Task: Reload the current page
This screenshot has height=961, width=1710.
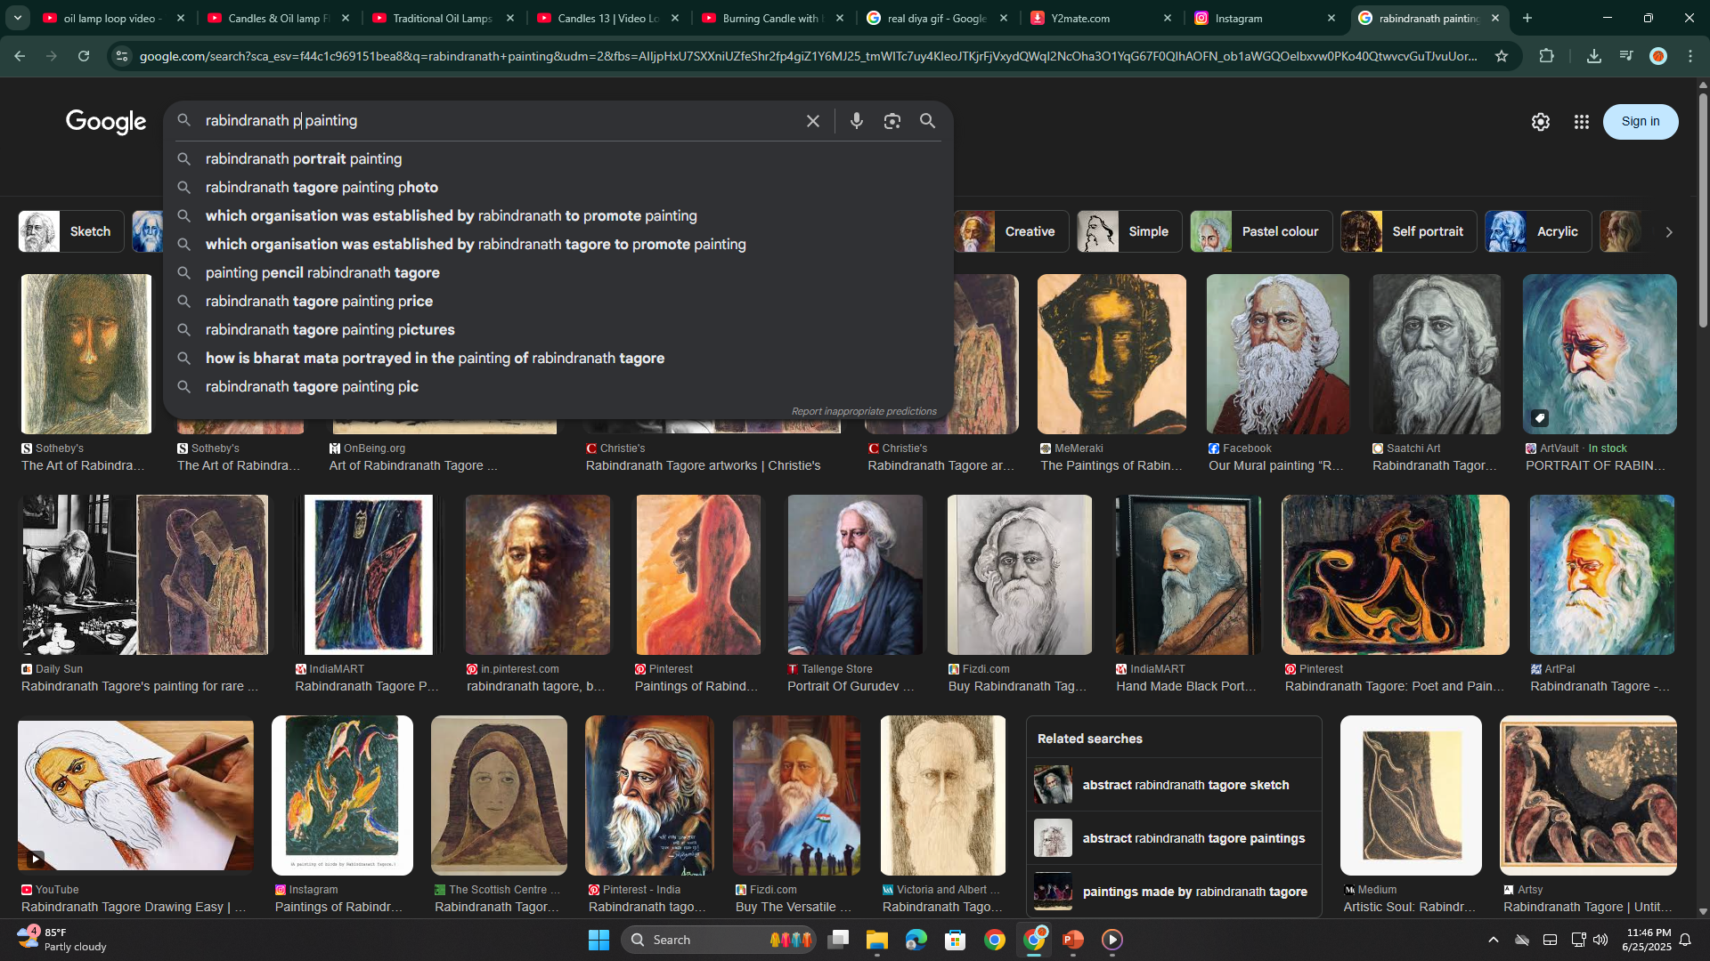Action: [x=84, y=56]
